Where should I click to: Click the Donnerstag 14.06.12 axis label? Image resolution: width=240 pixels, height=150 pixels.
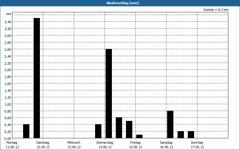105,145
